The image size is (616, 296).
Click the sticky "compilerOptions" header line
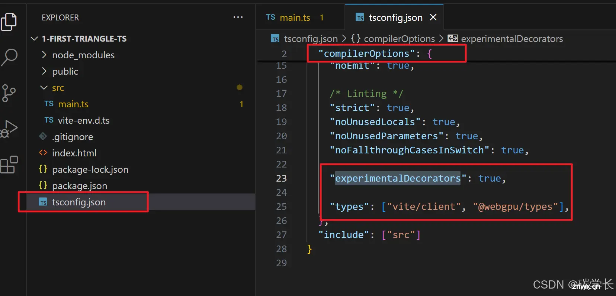pos(375,53)
